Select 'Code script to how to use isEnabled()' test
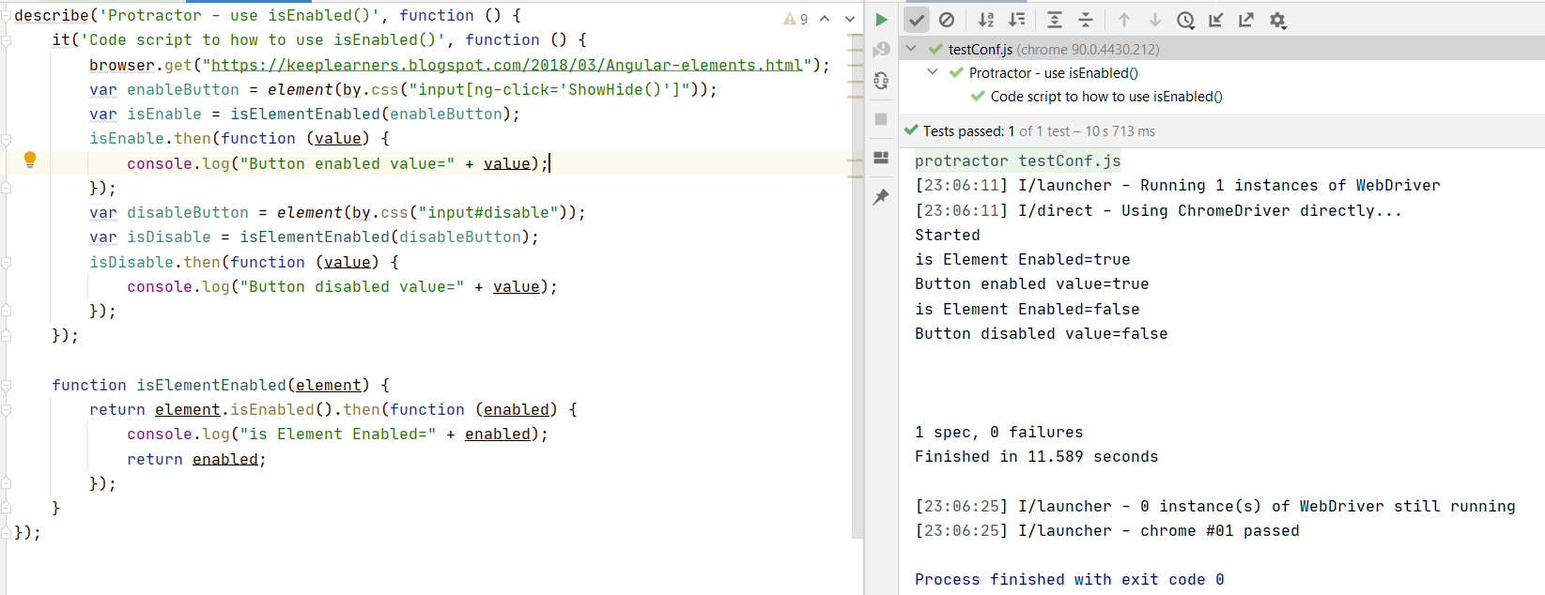Viewport: 1545px width, 595px height. pyautogui.click(x=1222, y=96)
